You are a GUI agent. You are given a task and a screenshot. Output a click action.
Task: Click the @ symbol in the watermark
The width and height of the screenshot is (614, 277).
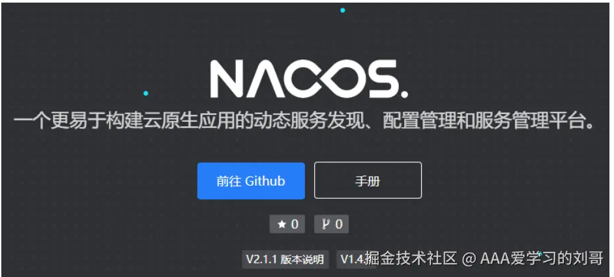coord(469,259)
